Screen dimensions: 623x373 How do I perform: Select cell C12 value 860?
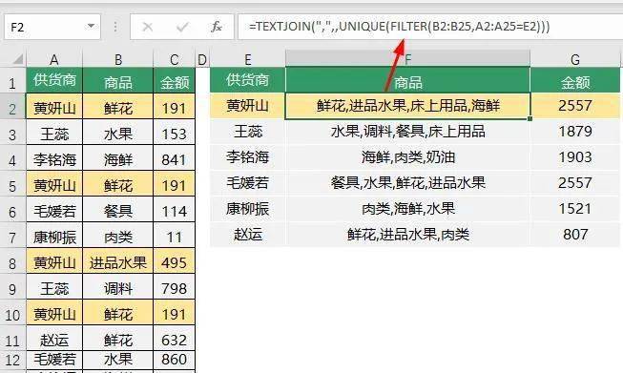174,360
